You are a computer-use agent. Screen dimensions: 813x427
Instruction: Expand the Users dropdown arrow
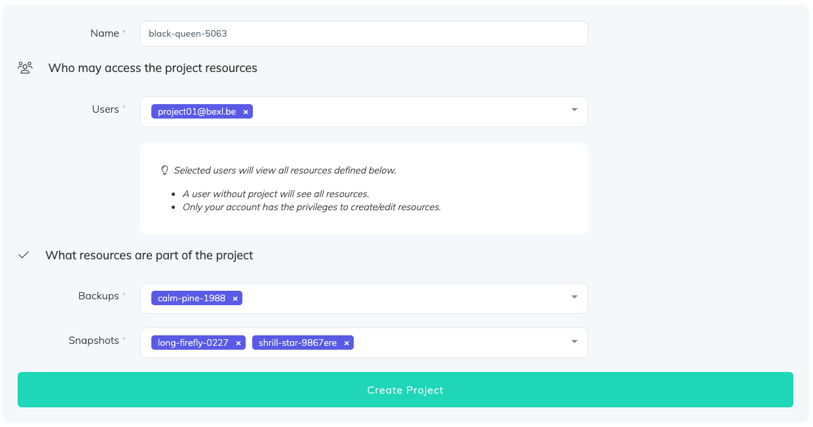574,110
